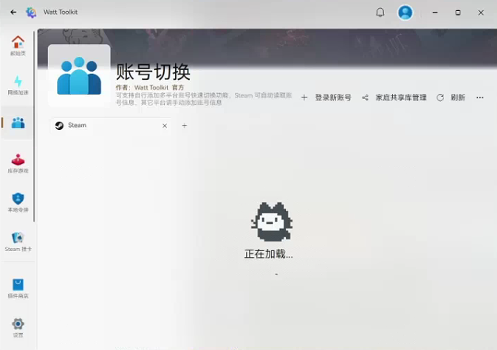Close the Watt Toolkit window
Viewport: 497px width, 350px height.
tap(481, 13)
